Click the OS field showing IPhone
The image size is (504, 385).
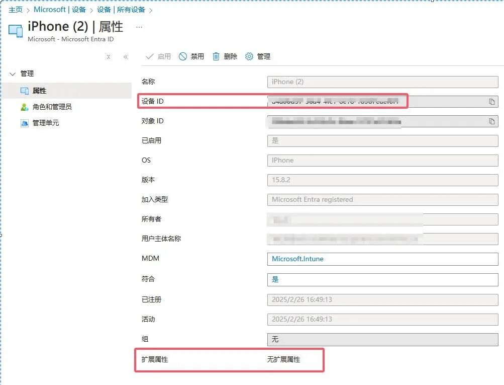click(x=382, y=161)
